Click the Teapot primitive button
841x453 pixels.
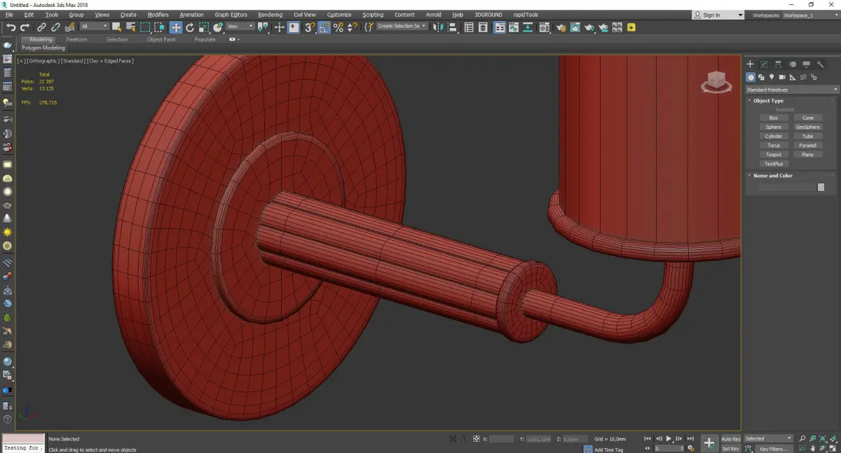click(773, 155)
